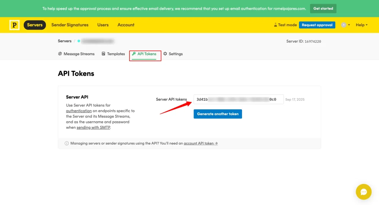Click the Server API tokens field

coord(238,99)
